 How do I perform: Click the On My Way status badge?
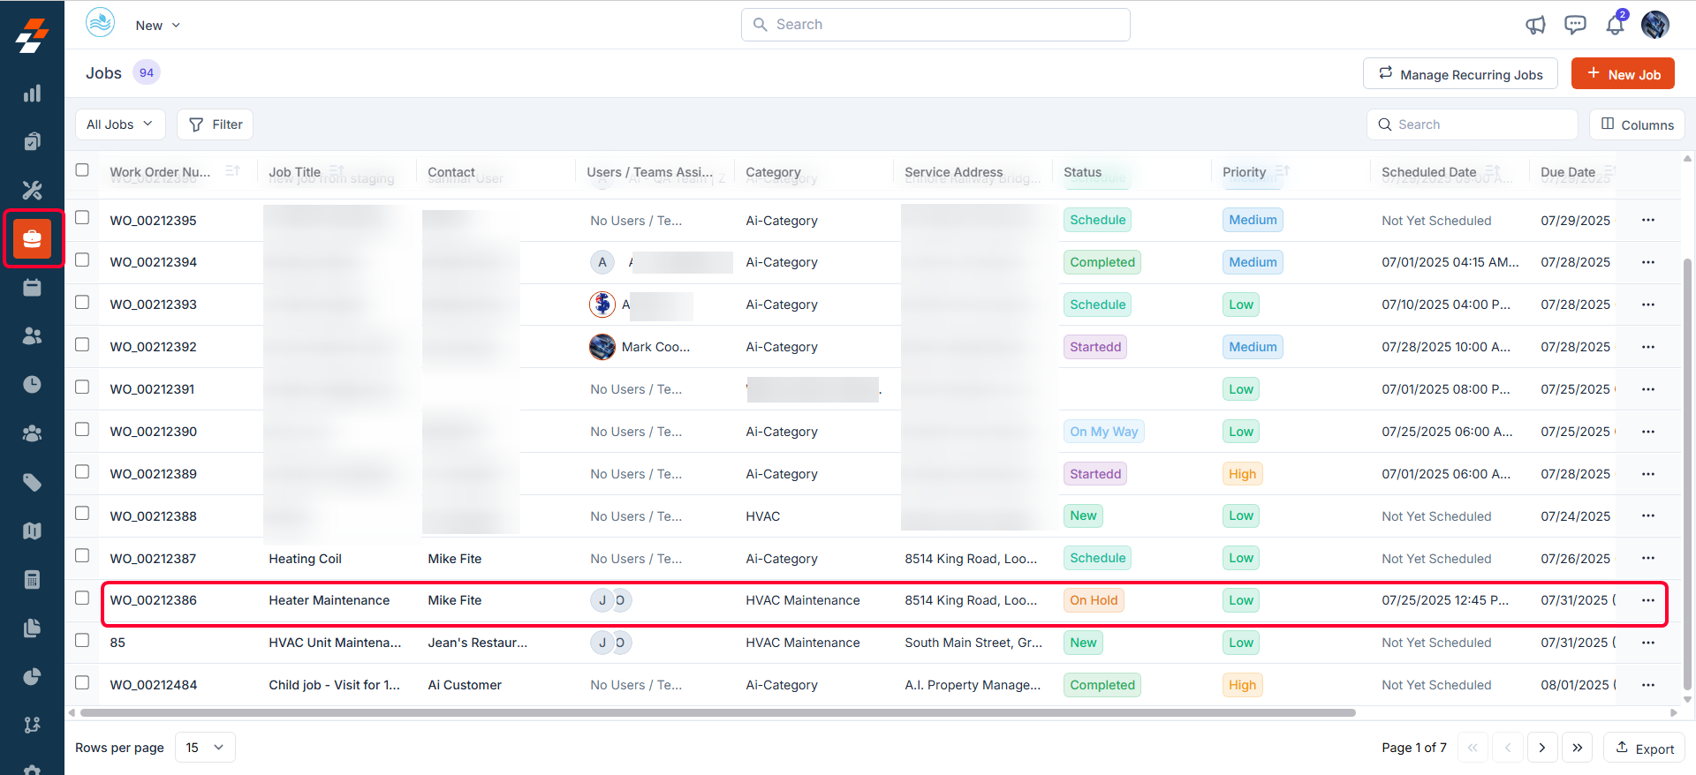click(x=1103, y=432)
